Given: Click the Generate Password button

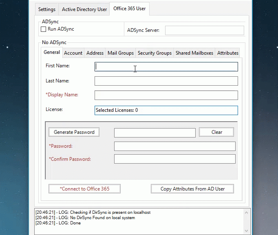Looking at the screenshot, I should coord(74,132).
